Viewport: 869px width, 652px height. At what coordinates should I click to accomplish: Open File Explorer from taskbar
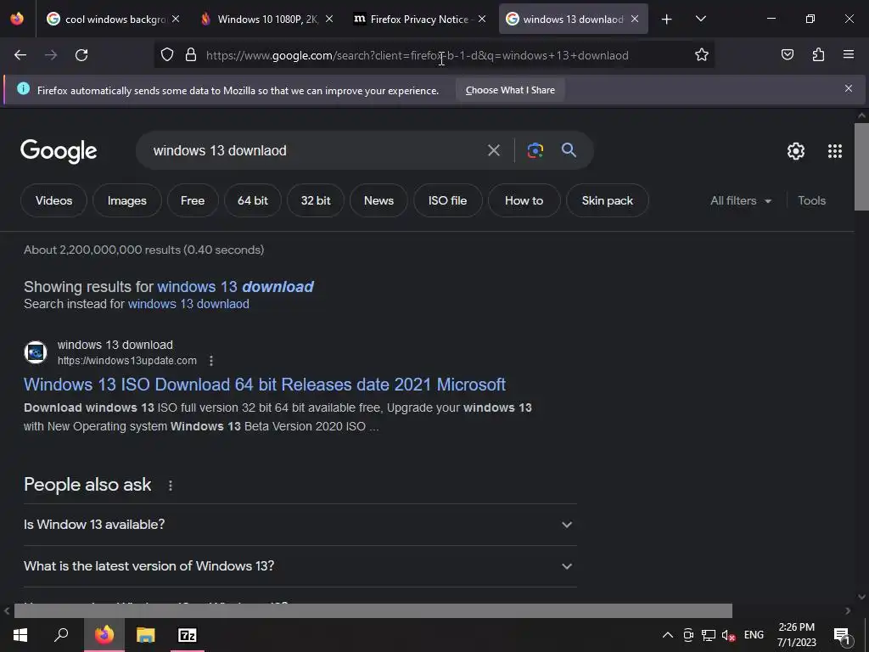[146, 635]
